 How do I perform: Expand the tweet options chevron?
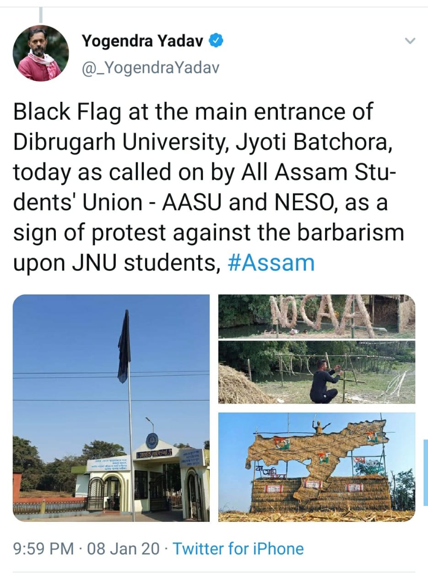410,41
